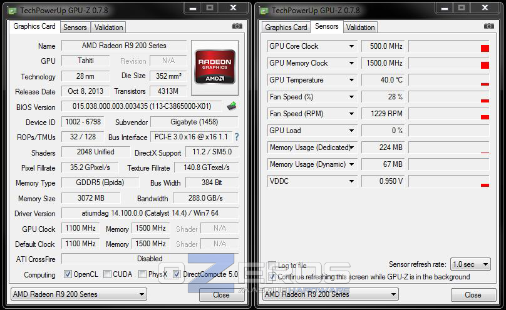Switch to Validation tab in left window
This screenshot has width=506, height=310.
point(108,27)
